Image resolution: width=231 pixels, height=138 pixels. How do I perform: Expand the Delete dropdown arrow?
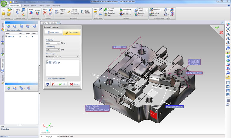pyautogui.click(x=45, y=16)
